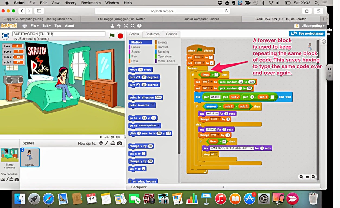Open Phil Bagge Twitter browser tab
Viewport: 340px width, 208px height.
tap(121, 19)
